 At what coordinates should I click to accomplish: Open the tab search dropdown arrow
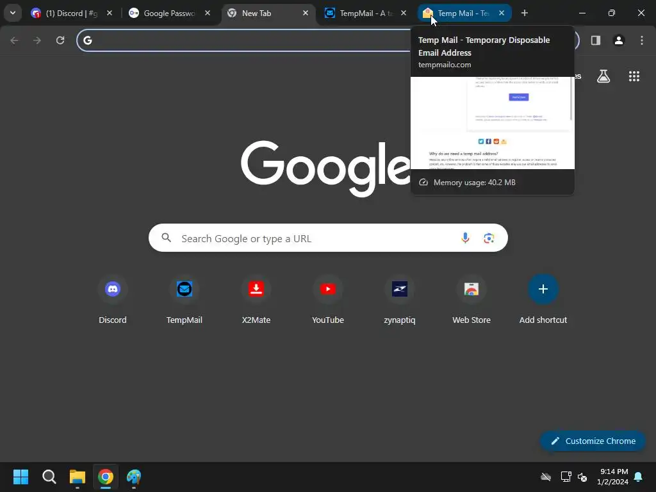pyautogui.click(x=13, y=13)
